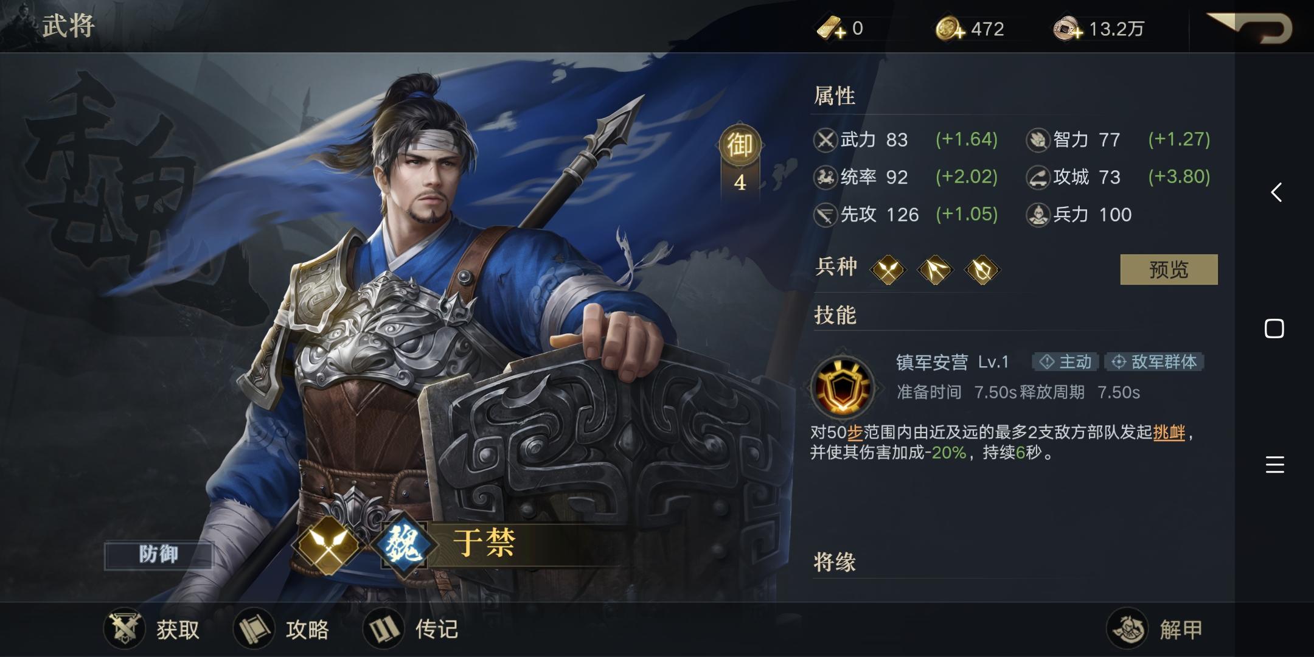Tap the first troop type icon under 兵种
Image resolution: width=1314 pixels, height=657 pixels.
click(888, 269)
